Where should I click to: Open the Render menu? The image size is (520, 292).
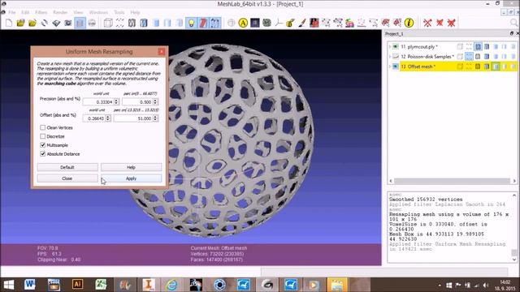pyautogui.click(x=60, y=12)
